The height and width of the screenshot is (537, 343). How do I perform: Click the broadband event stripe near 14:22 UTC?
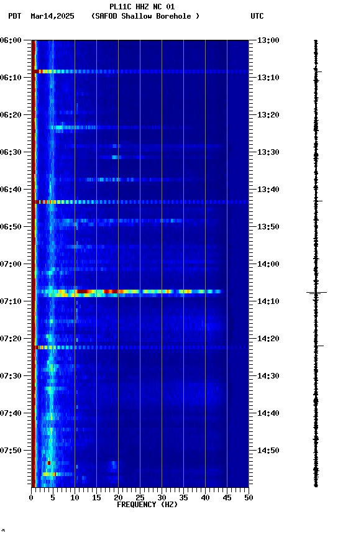pos(140,347)
